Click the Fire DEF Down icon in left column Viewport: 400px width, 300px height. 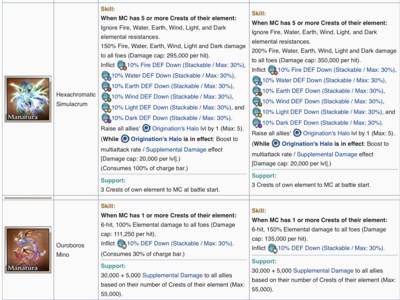tap(122, 65)
